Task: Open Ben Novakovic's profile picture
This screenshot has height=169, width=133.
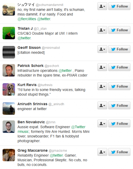Action: (x=9, y=127)
